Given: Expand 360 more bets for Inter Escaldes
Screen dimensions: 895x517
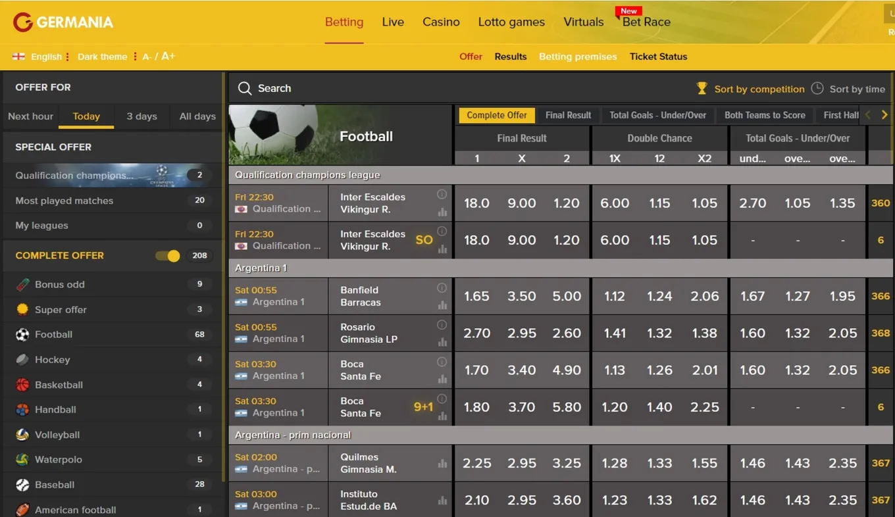Looking at the screenshot, I should point(881,203).
